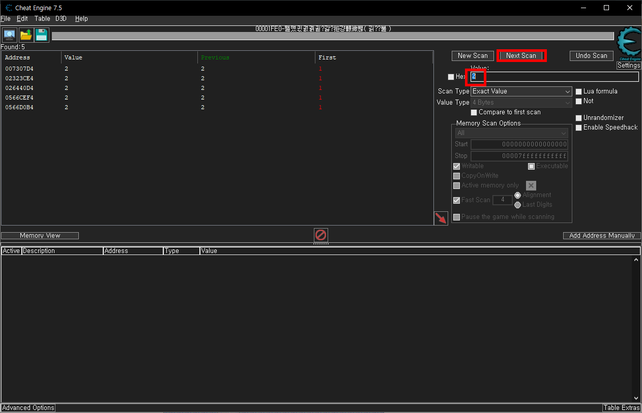642x413 pixels.
Task: Click the Fast Scan alignment value field
Action: coord(503,200)
